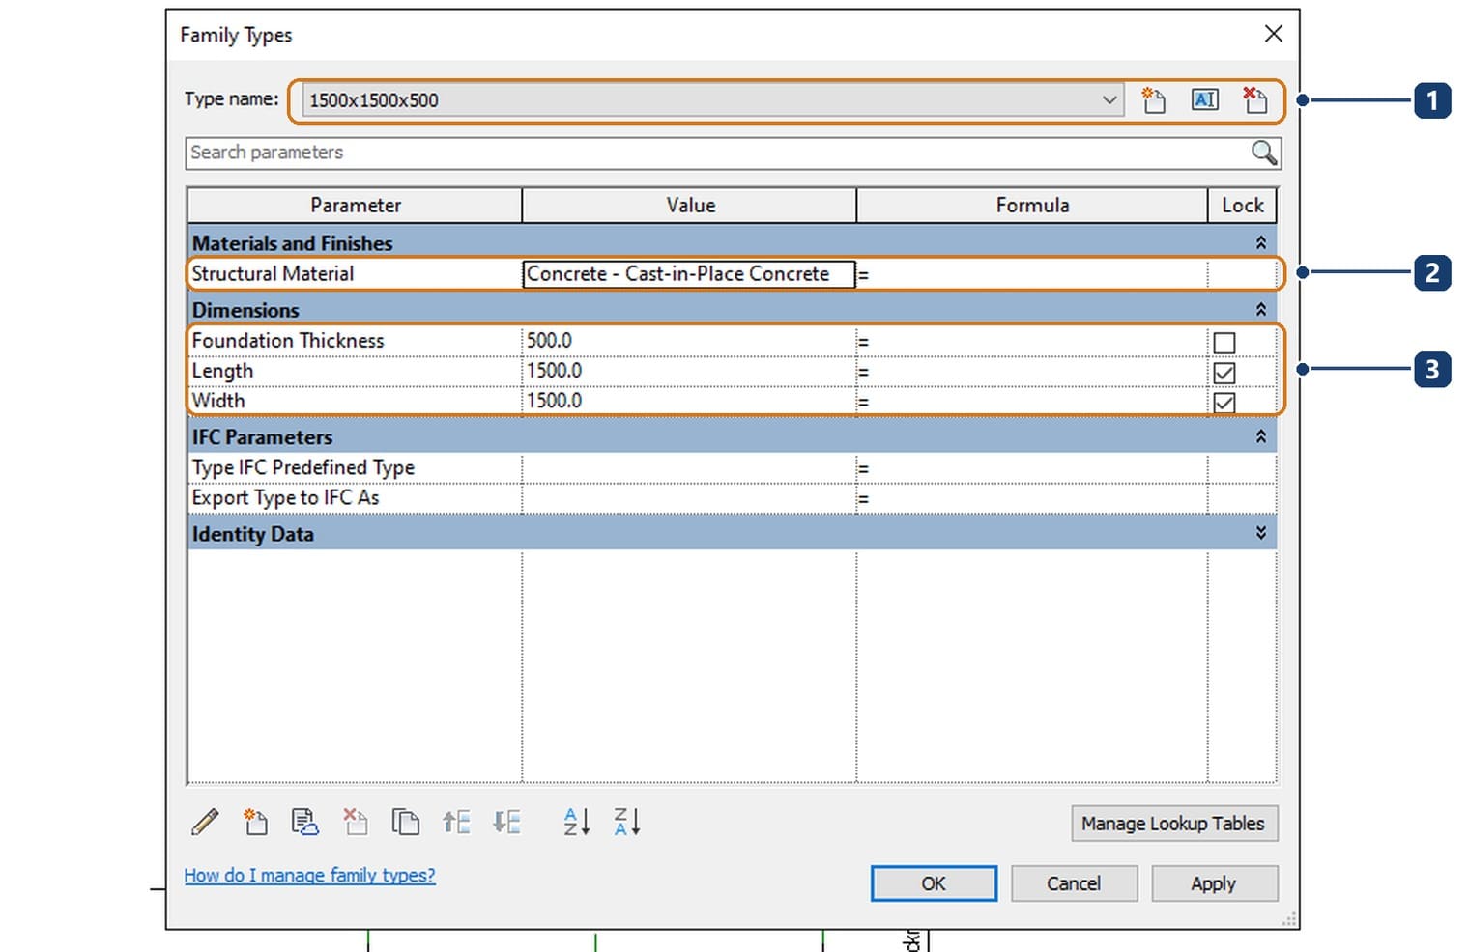Click the formula cell for Foundation Thickness
The image size is (1469, 952).
pos(1031,341)
